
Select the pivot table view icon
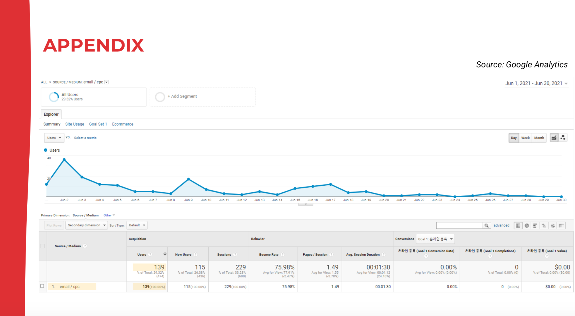(x=561, y=226)
